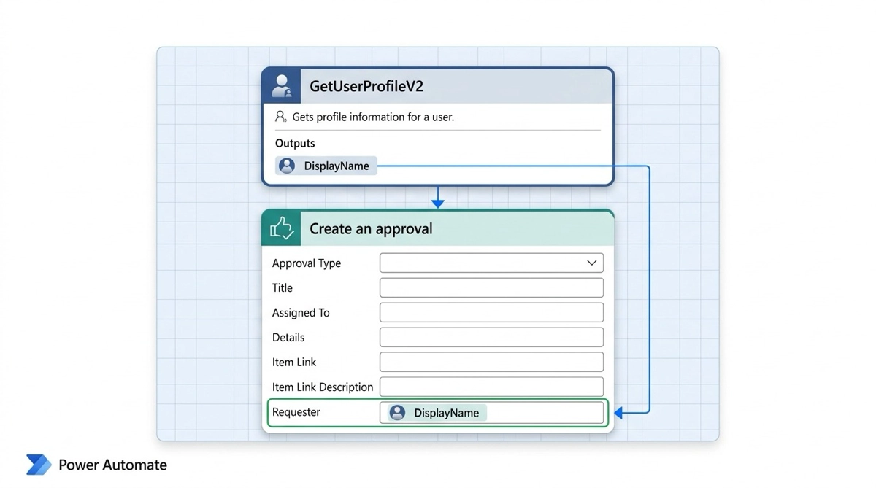Click the Approval Type field label
The image size is (876, 488).
307,263
